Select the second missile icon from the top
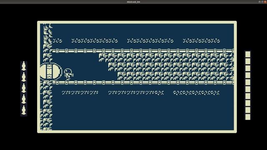 24,77
